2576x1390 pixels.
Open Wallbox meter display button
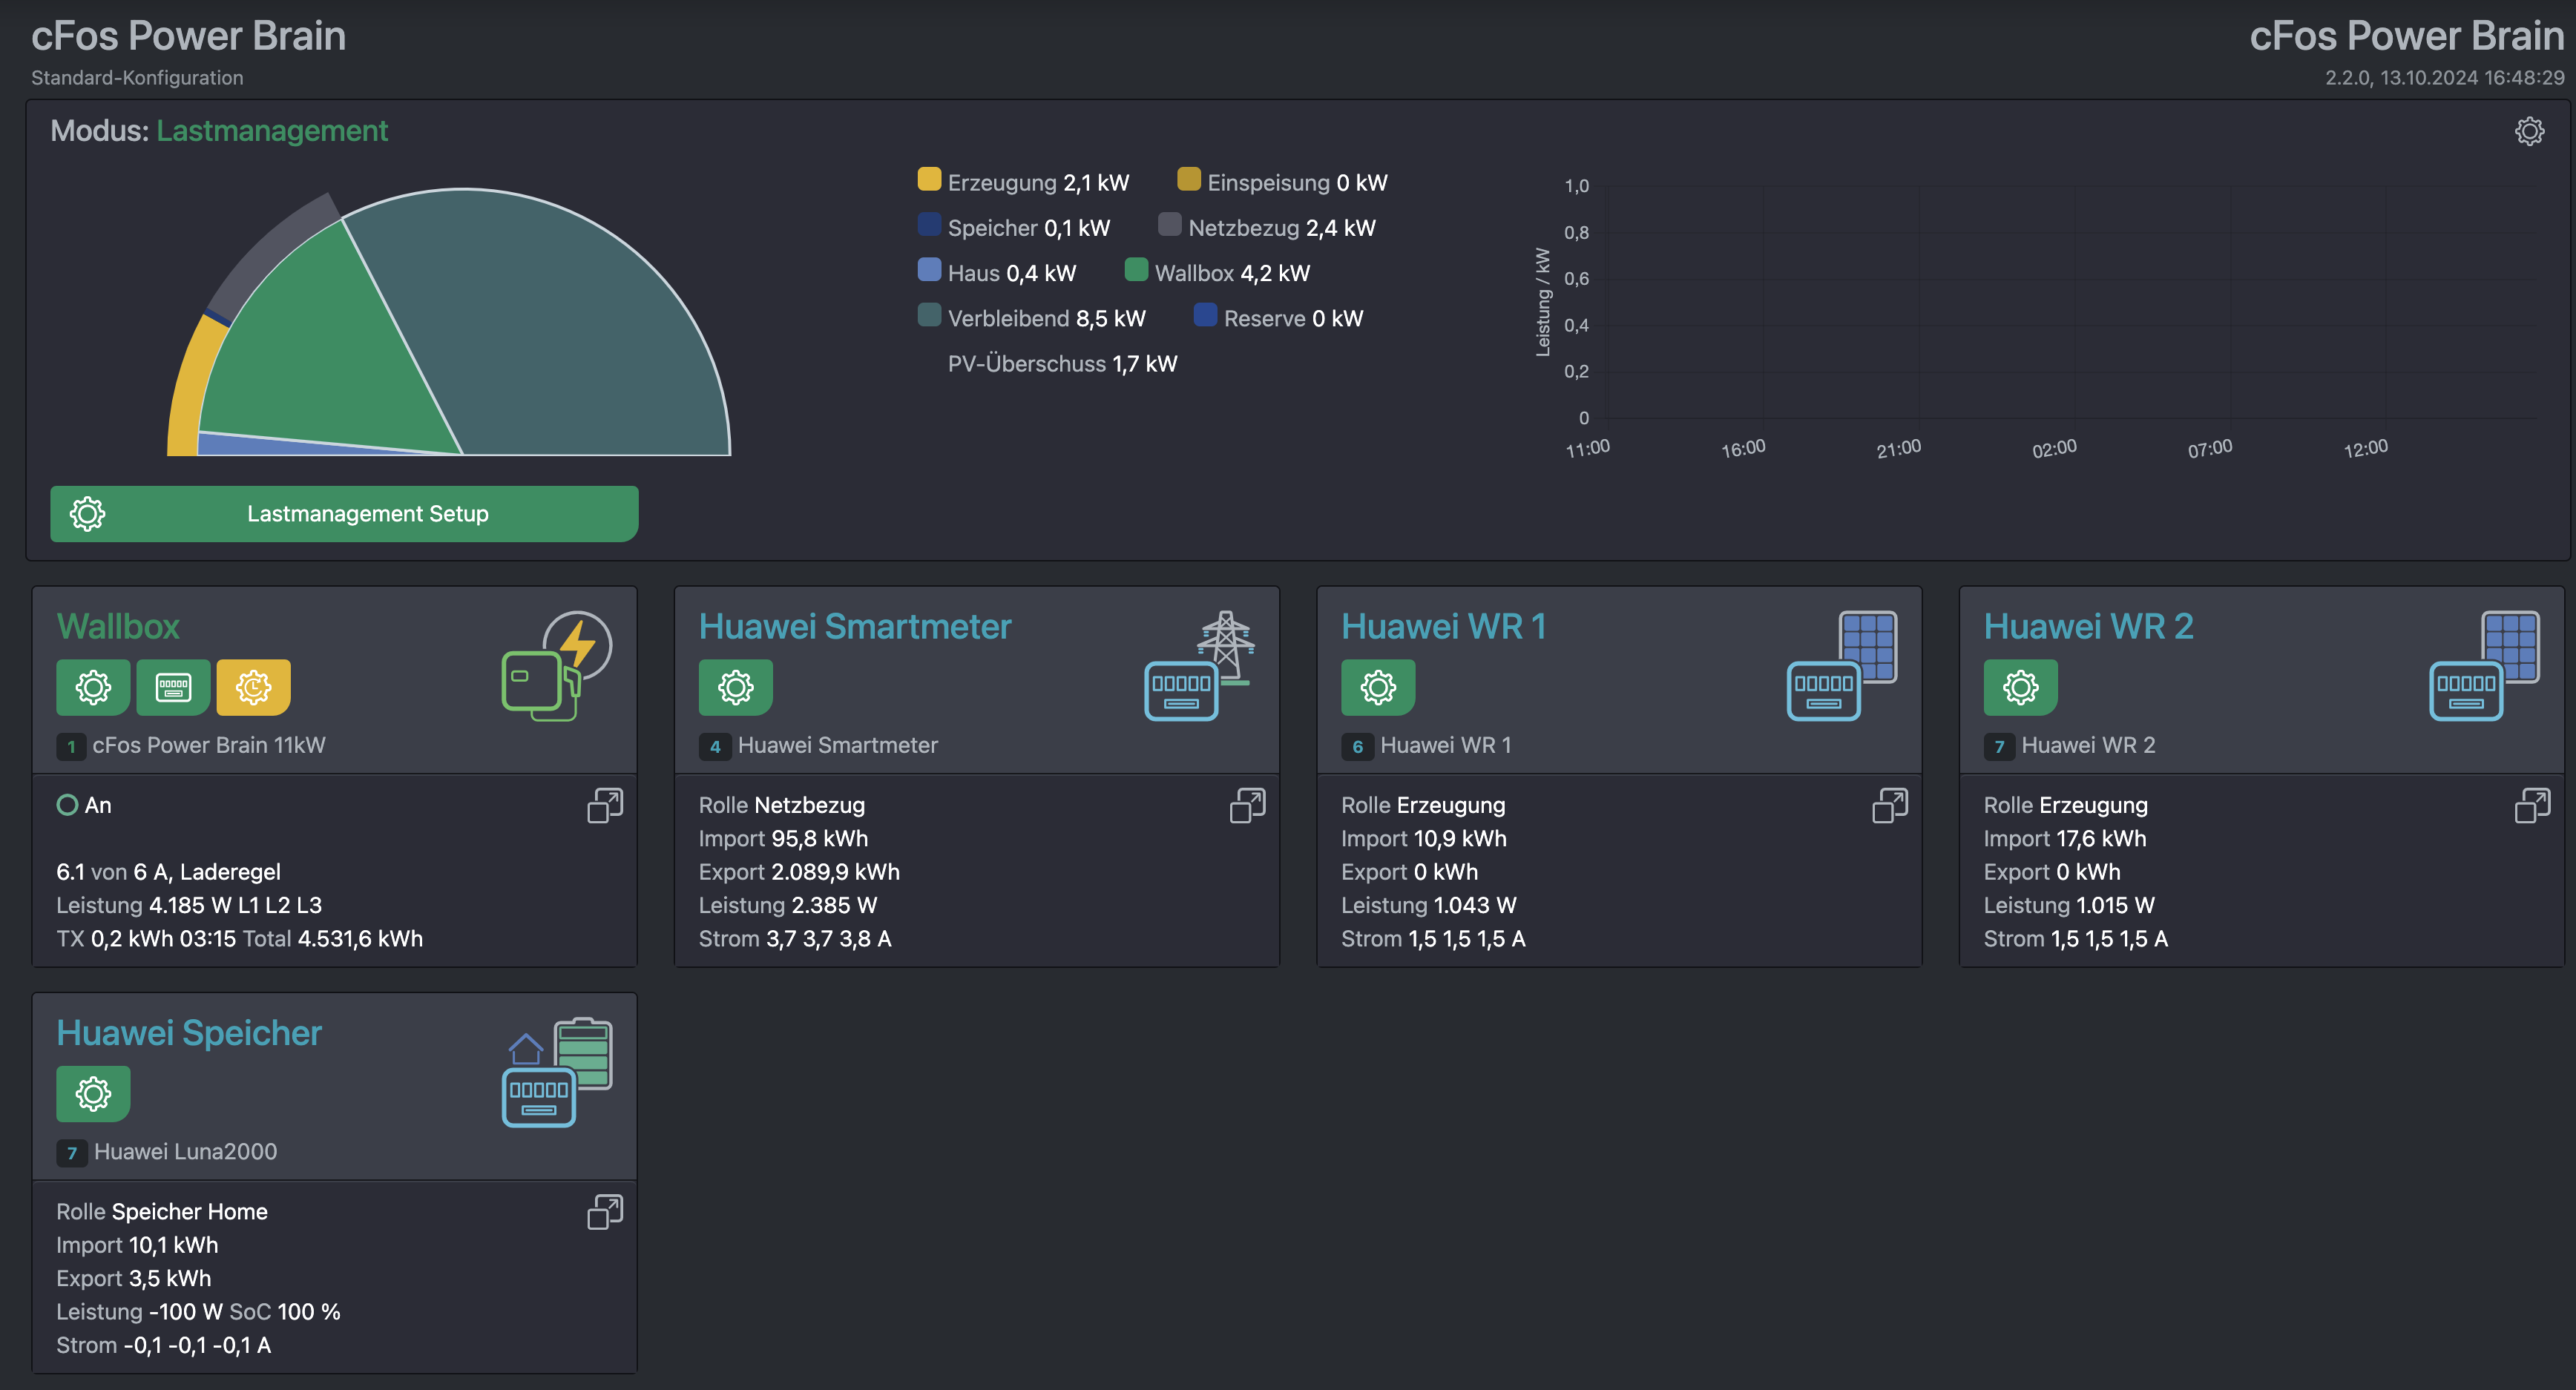(x=173, y=687)
